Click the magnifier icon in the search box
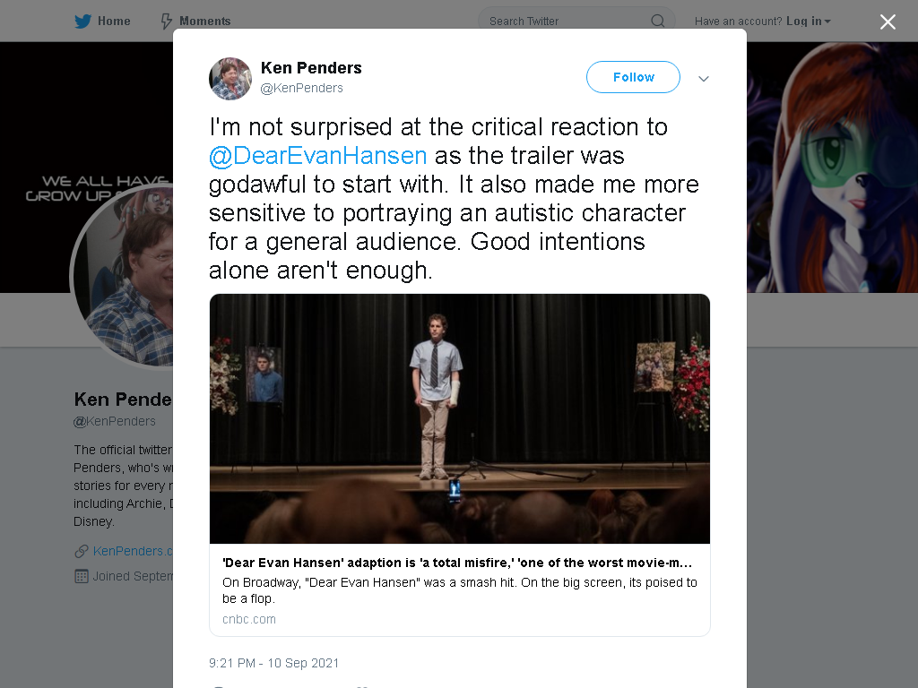Image resolution: width=918 pixels, height=688 pixels. [x=657, y=21]
